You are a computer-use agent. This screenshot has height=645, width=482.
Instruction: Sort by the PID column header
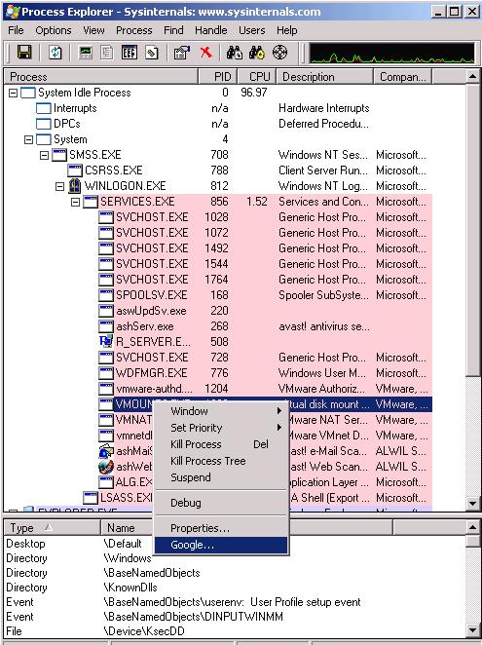[218, 77]
